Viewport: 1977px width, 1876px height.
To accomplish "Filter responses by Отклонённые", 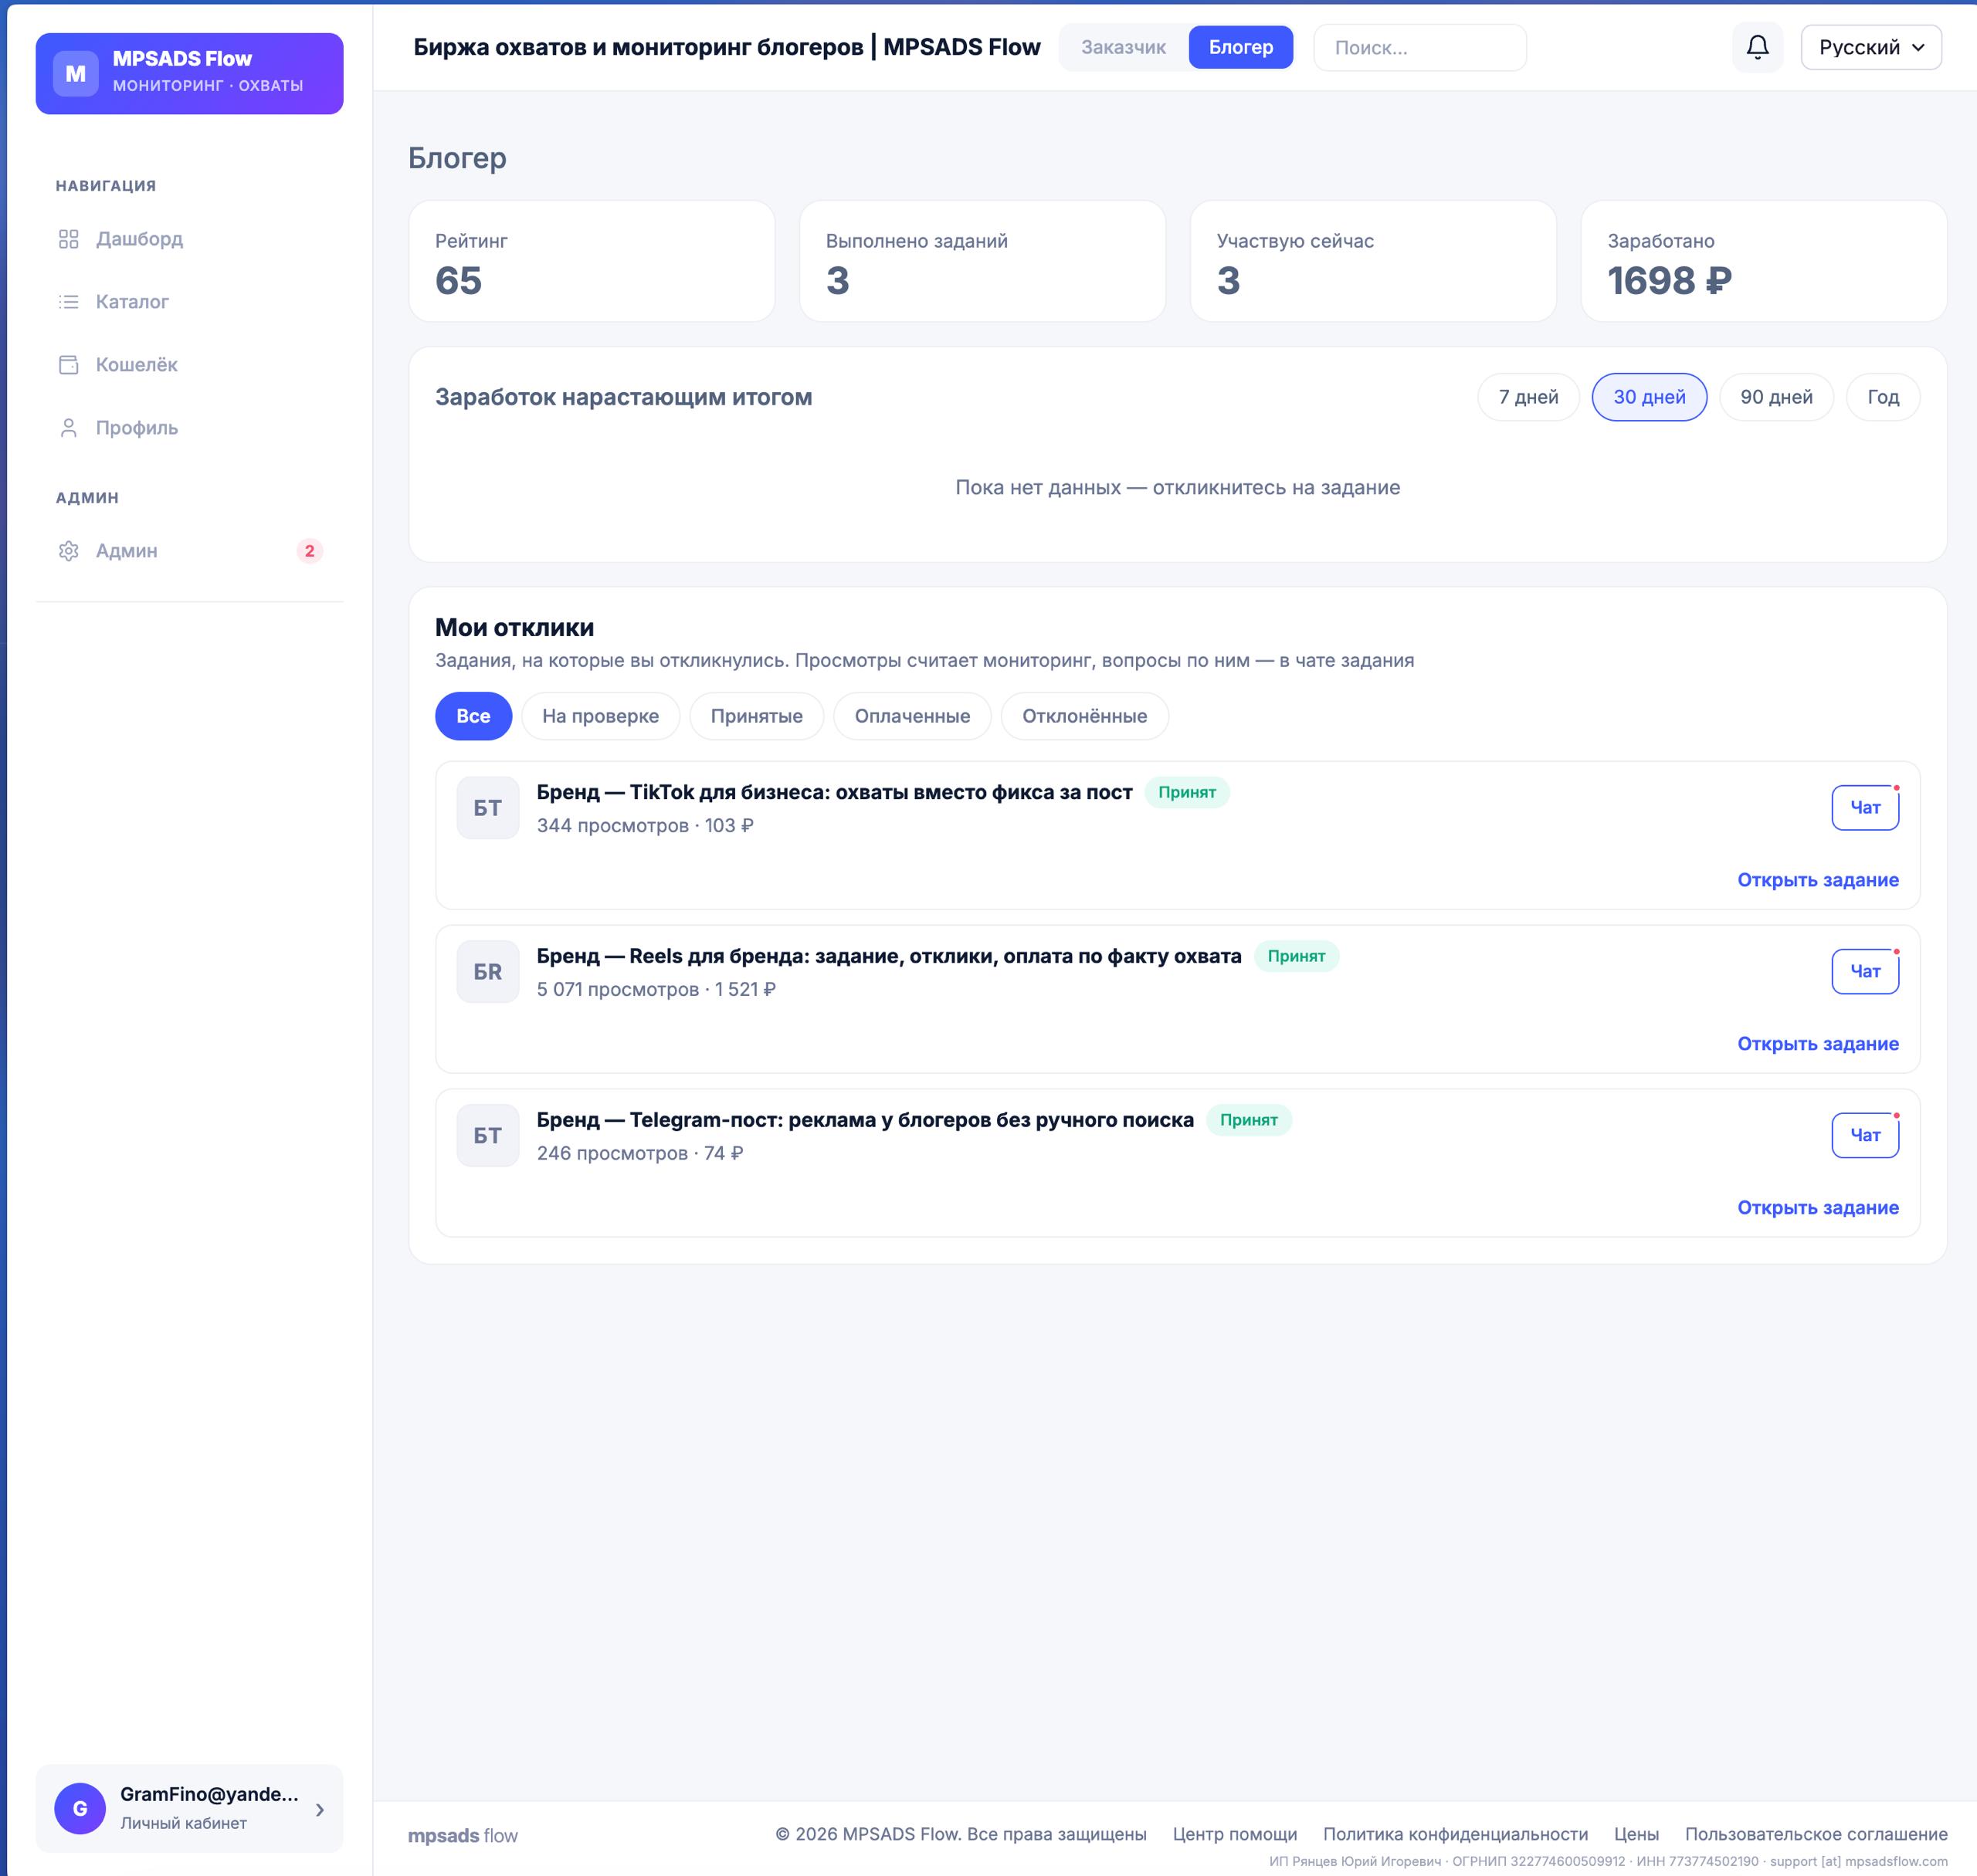I will pyautogui.click(x=1084, y=716).
